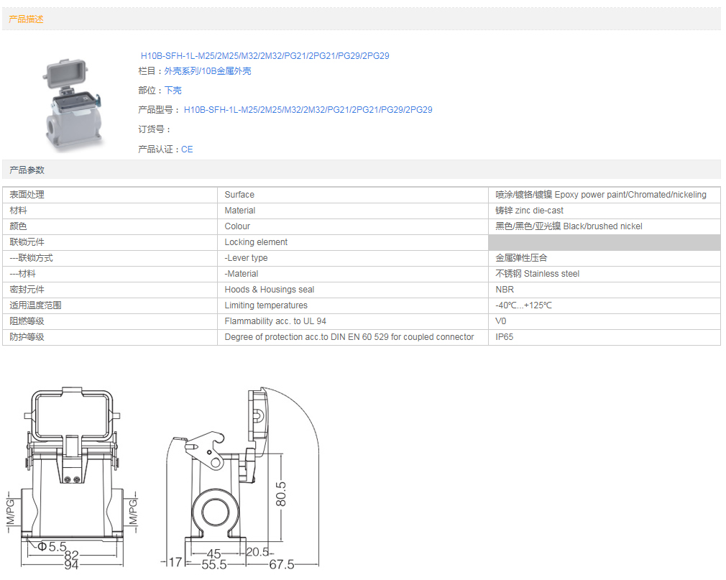Open the H10B-SFH-1L product title link above 栏目
Image resolution: width=726 pixels, height=580 pixels.
[x=265, y=55]
